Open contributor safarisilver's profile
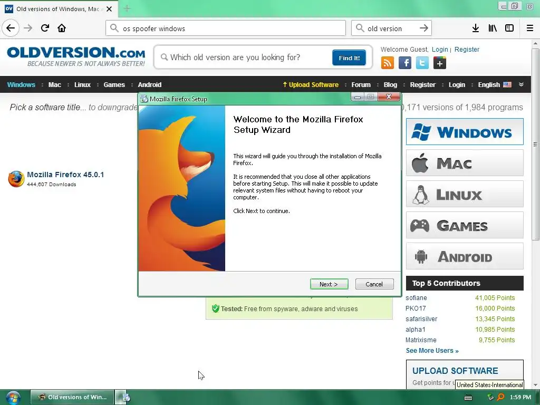 coord(421,319)
